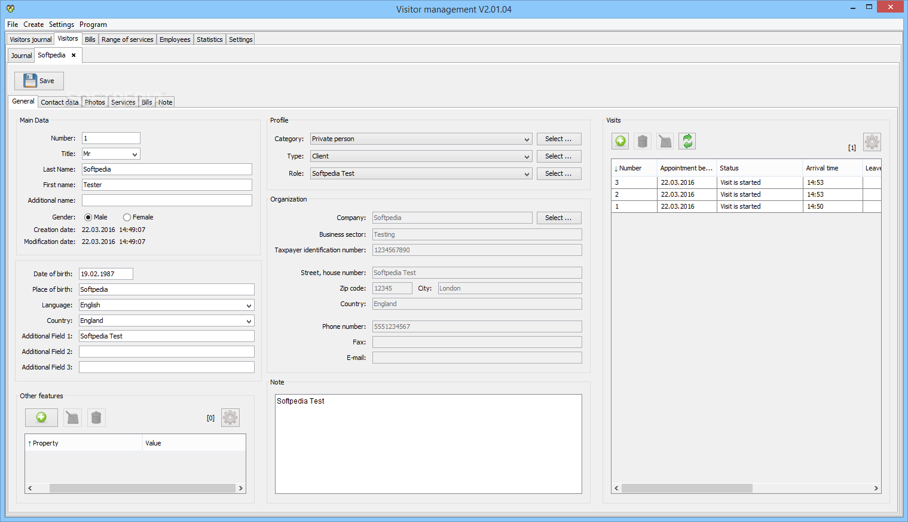Image resolution: width=908 pixels, height=522 pixels.
Task: Click the First name field containing Tester
Action: coord(167,185)
